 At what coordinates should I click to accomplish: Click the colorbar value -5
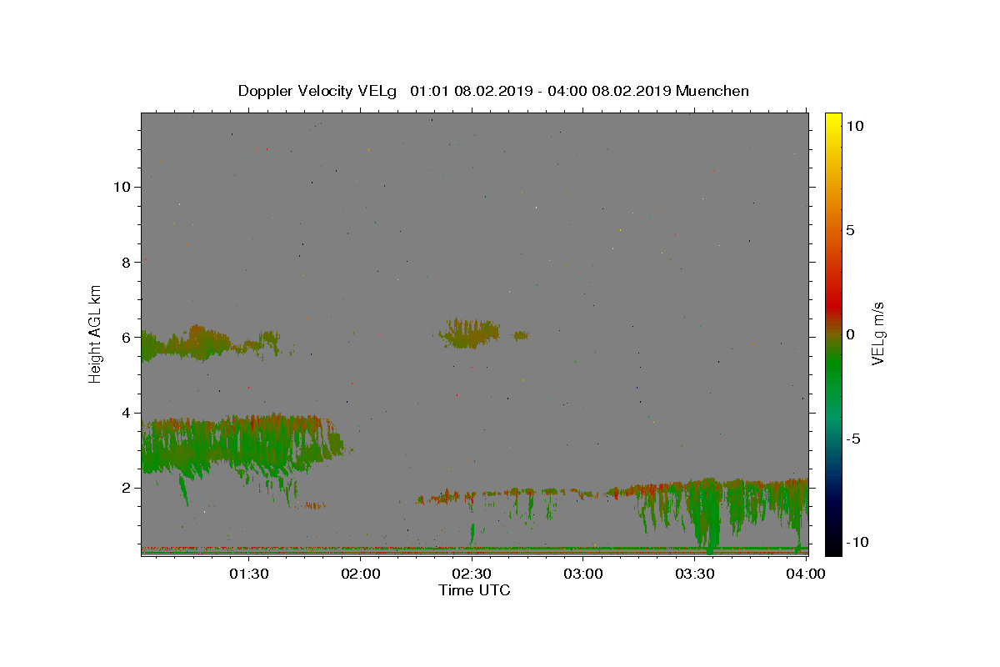[853, 439]
